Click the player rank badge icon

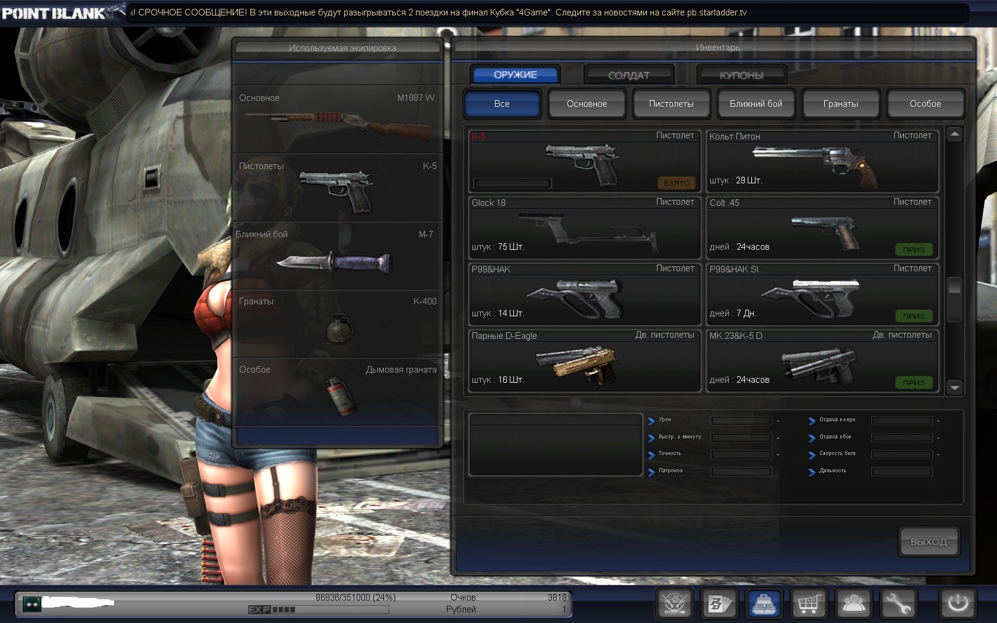point(31,604)
